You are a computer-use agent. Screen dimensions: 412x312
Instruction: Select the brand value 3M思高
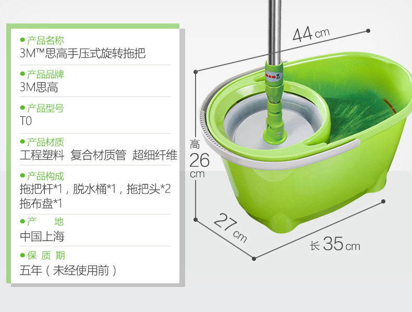tap(39, 87)
